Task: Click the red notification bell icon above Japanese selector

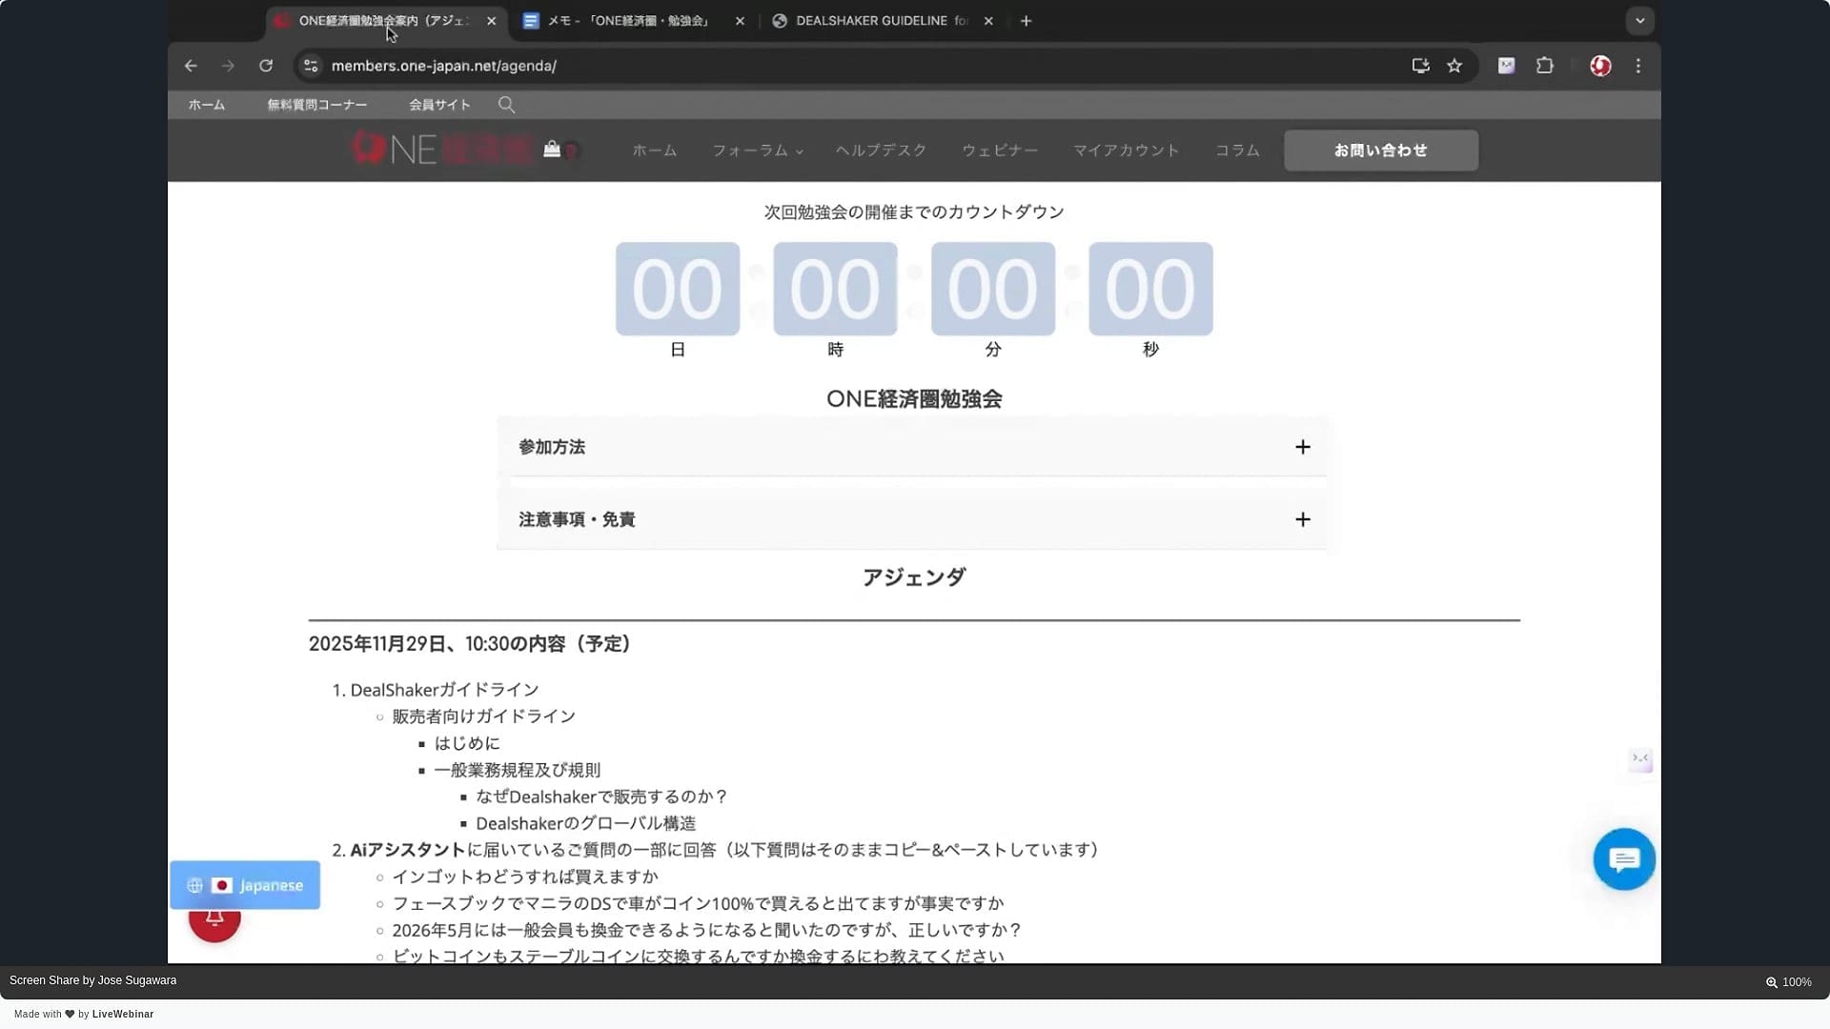Action: tap(214, 920)
